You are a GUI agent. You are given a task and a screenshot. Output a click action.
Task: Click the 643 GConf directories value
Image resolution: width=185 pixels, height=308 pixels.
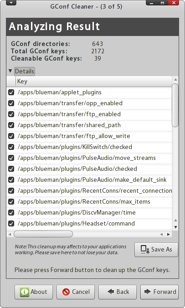pyautogui.click(x=98, y=44)
